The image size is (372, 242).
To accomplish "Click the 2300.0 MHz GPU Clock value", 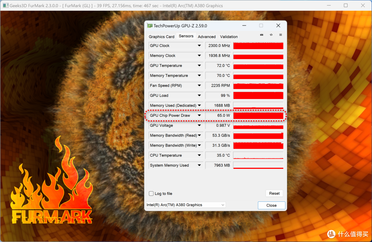I will coord(218,45).
